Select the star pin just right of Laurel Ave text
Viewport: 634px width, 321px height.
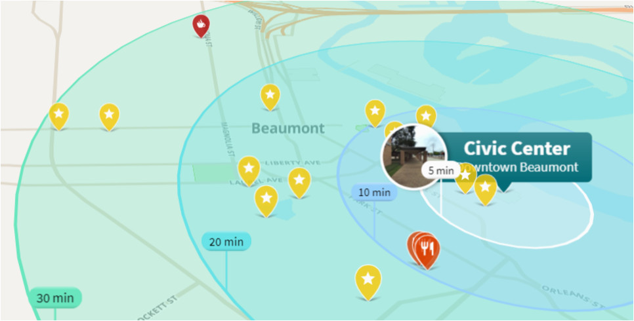[x=299, y=182]
